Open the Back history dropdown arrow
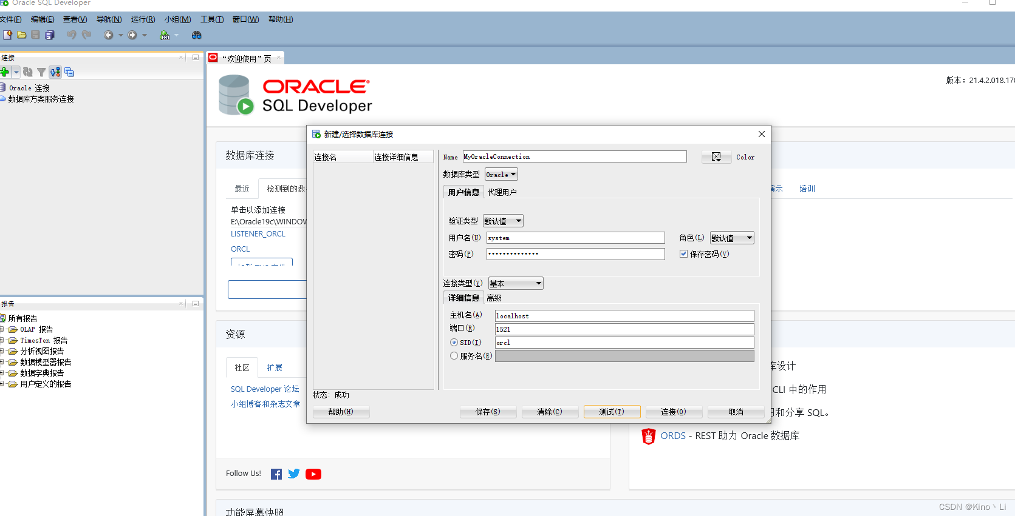 pyautogui.click(x=120, y=35)
